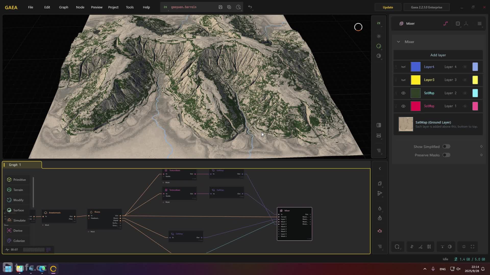Select the Graph 1 tab
The height and width of the screenshot is (275, 490).
coord(15,165)
